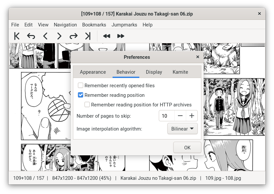Open the View menu
This screenshot has height=194, width=274.
[x=43, y=25]
